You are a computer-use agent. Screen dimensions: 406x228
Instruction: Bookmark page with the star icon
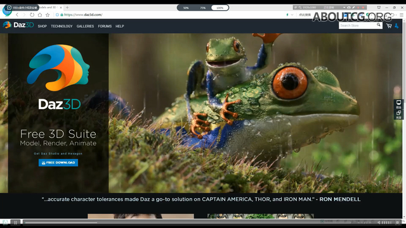[x=48, y=15]
